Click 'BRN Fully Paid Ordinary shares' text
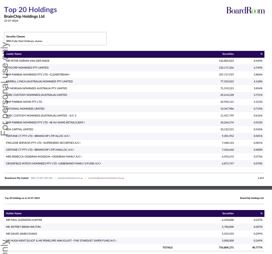Image resolution: width=272 pixels, height=254 pixels. tap(24, 41)
